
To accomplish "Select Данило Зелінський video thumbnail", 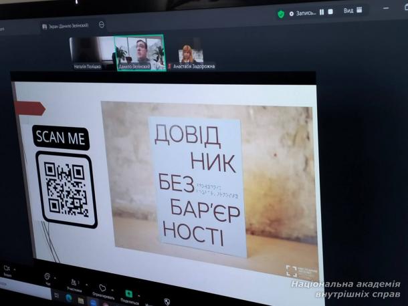I will pyautogui.click(x=140, y=53).
